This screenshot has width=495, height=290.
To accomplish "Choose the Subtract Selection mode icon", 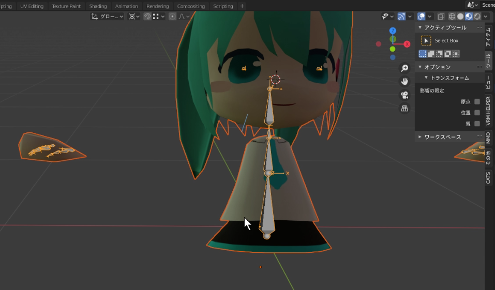I will [439, 54].
